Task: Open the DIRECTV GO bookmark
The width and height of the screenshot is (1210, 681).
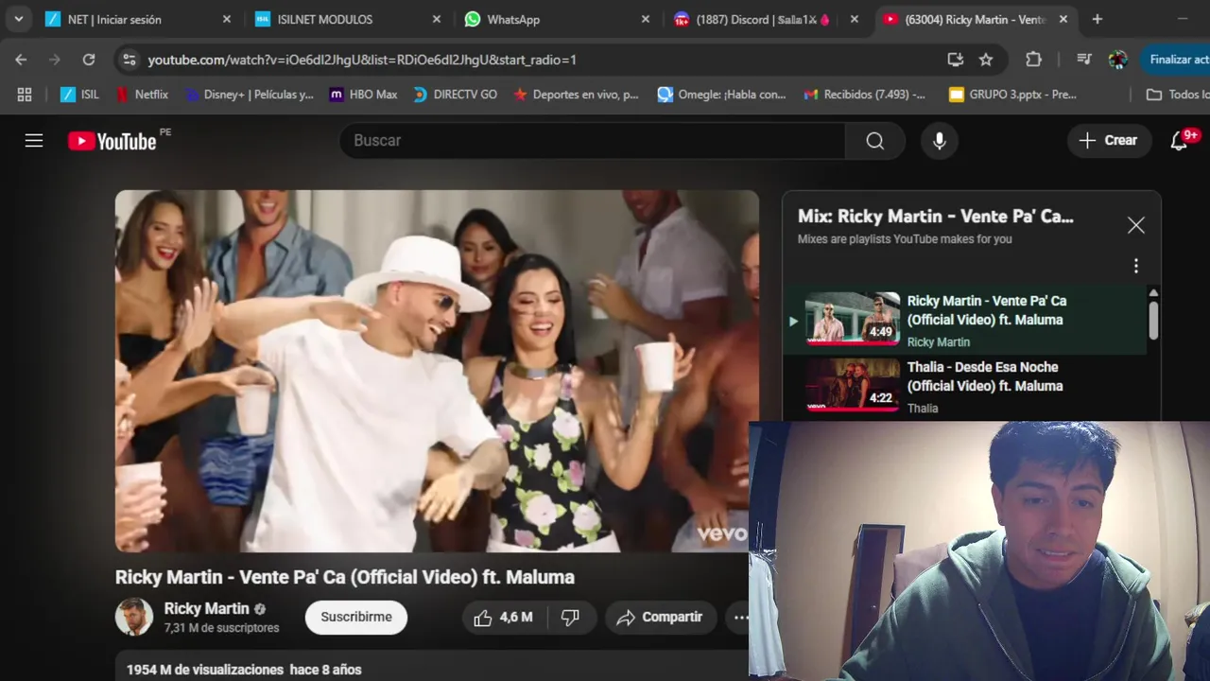Action: (x=455, y=95)
